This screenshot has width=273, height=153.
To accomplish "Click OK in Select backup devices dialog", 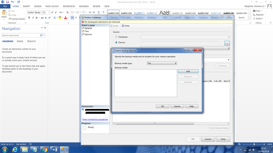I will [162, 106].
